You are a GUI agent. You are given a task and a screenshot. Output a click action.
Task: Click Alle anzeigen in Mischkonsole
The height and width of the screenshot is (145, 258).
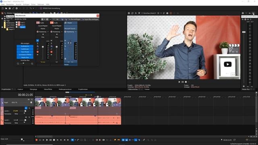(25, 43)
